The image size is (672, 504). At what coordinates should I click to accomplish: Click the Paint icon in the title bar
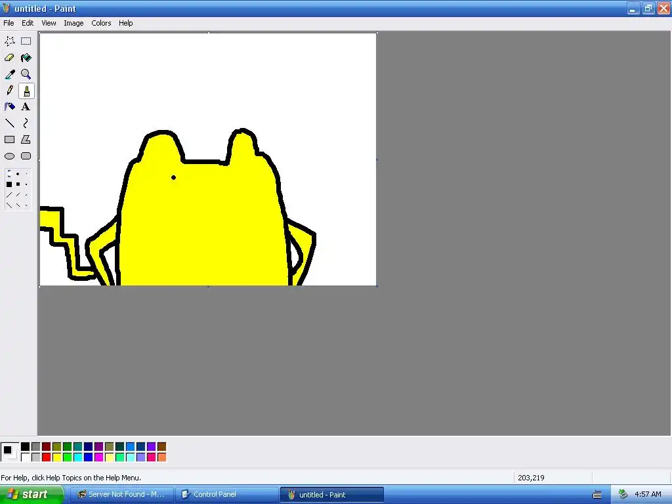point(7,8)
